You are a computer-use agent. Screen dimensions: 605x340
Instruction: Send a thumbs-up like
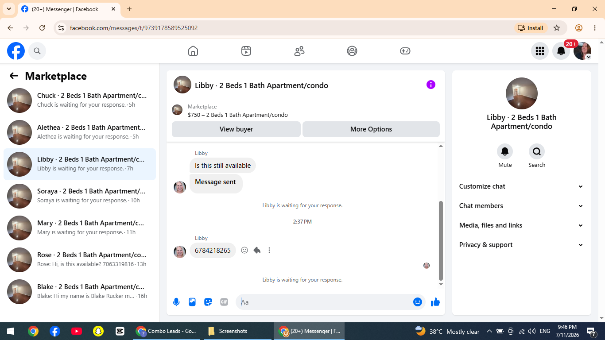[435, 302]
